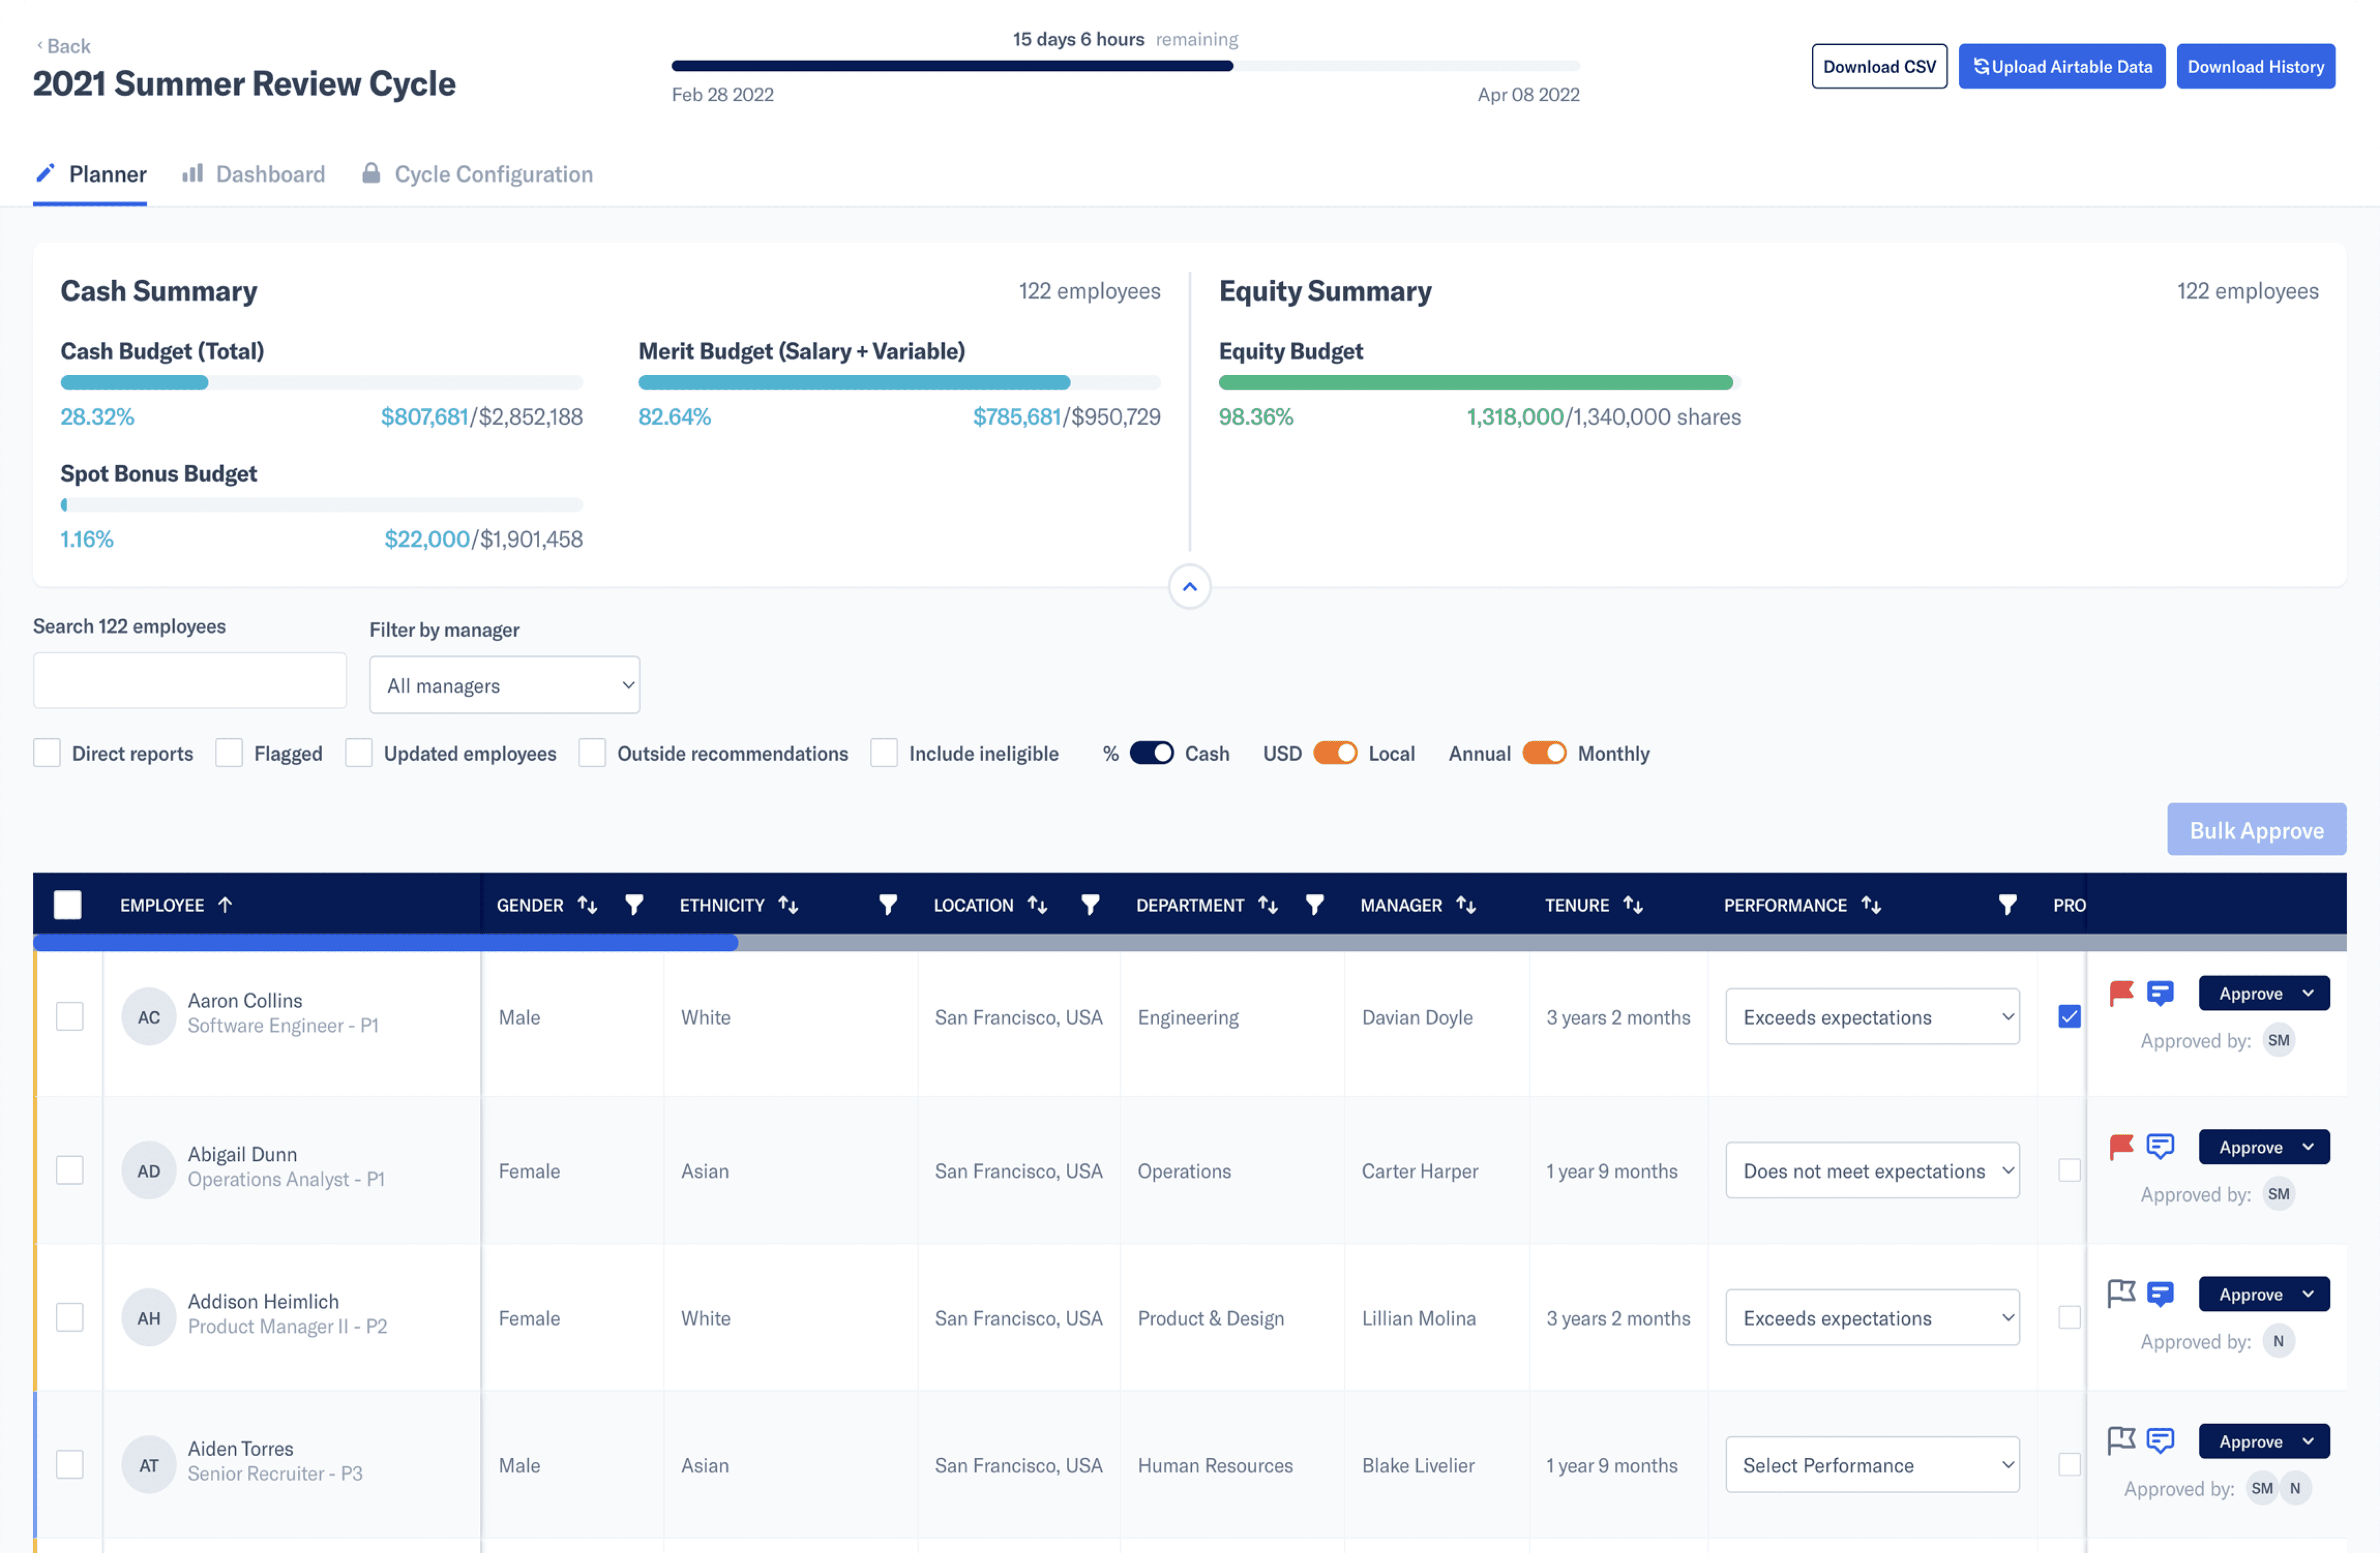Collapse the summary panel with the chevron
The image size is (2380, 1553).
click(1189, 587)
